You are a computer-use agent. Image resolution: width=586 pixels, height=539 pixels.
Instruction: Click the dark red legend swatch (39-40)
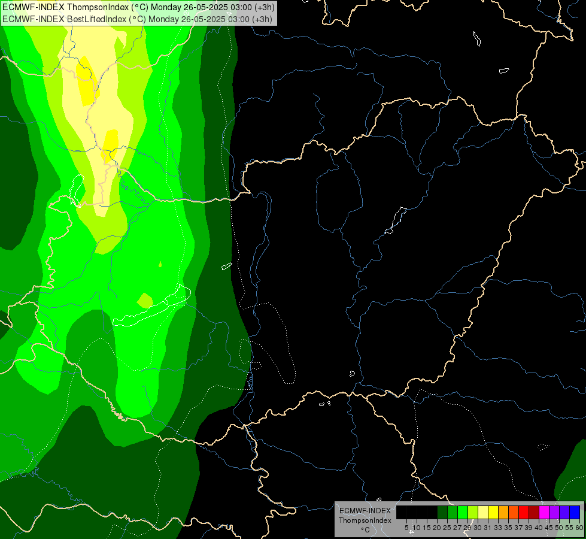click(534, 513)
